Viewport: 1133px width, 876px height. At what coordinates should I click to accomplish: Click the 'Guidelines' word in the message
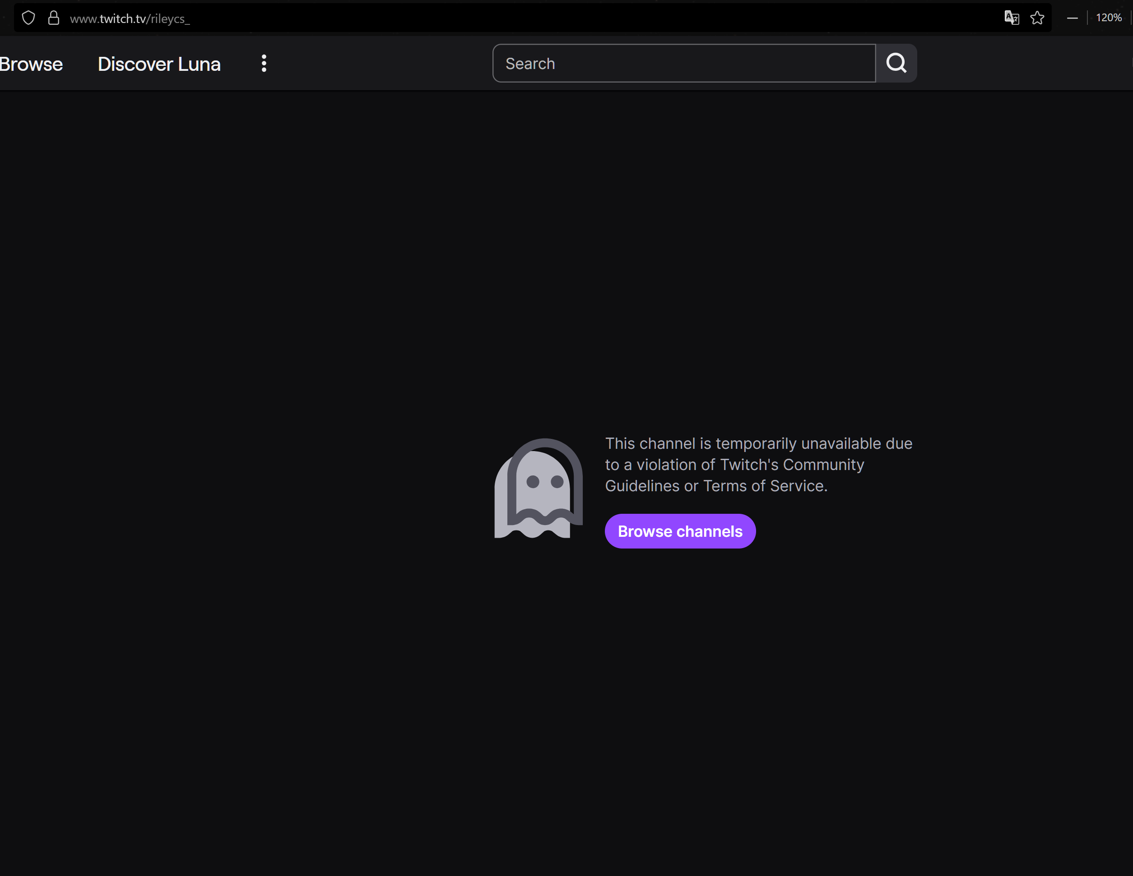coord(642,486)
